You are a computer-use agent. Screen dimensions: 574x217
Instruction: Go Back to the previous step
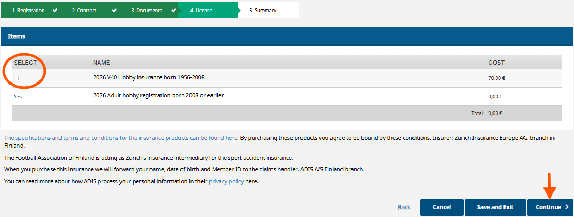click(404, 207)
